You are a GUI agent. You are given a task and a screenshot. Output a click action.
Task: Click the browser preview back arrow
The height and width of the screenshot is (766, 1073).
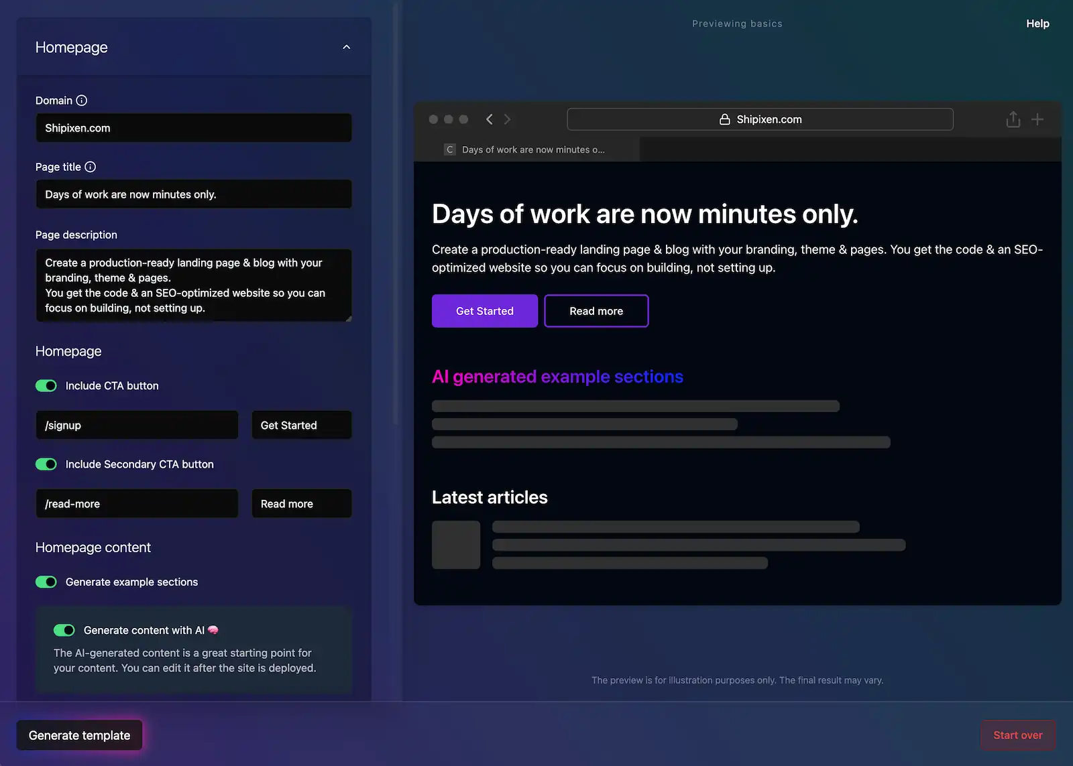(490, 119)
